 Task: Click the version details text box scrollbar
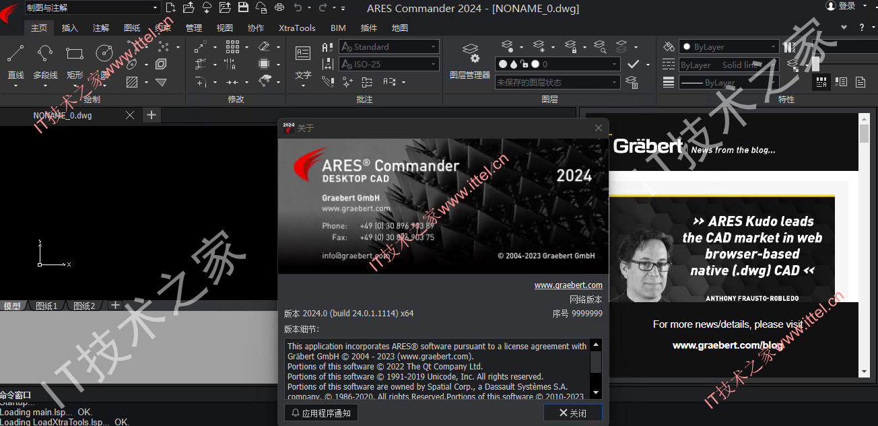[x=596, y=369]
